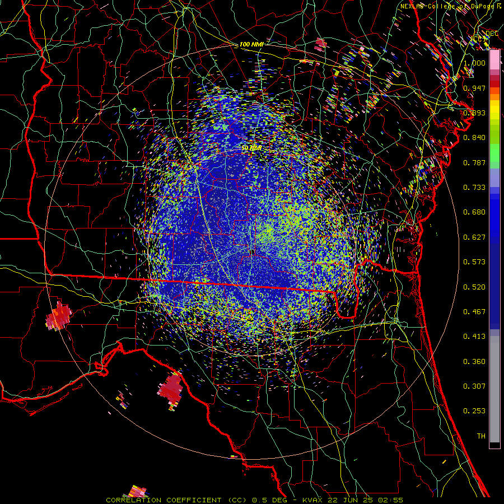Click the 0.627 legend value
The height and width of the screenshot is (504, 504).
click(x=474, y=237)
